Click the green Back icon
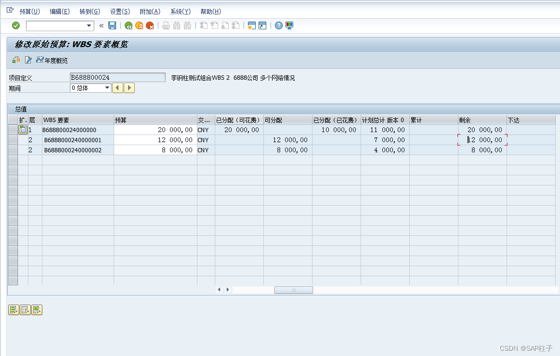This screenshot has width=560, height=356. (x=129, y=25)
